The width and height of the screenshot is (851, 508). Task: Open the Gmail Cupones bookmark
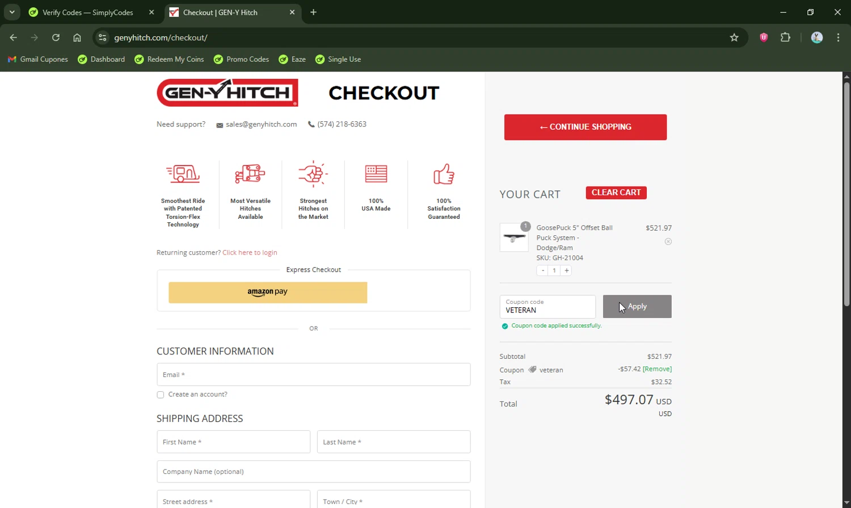click(x=37, y=59)
